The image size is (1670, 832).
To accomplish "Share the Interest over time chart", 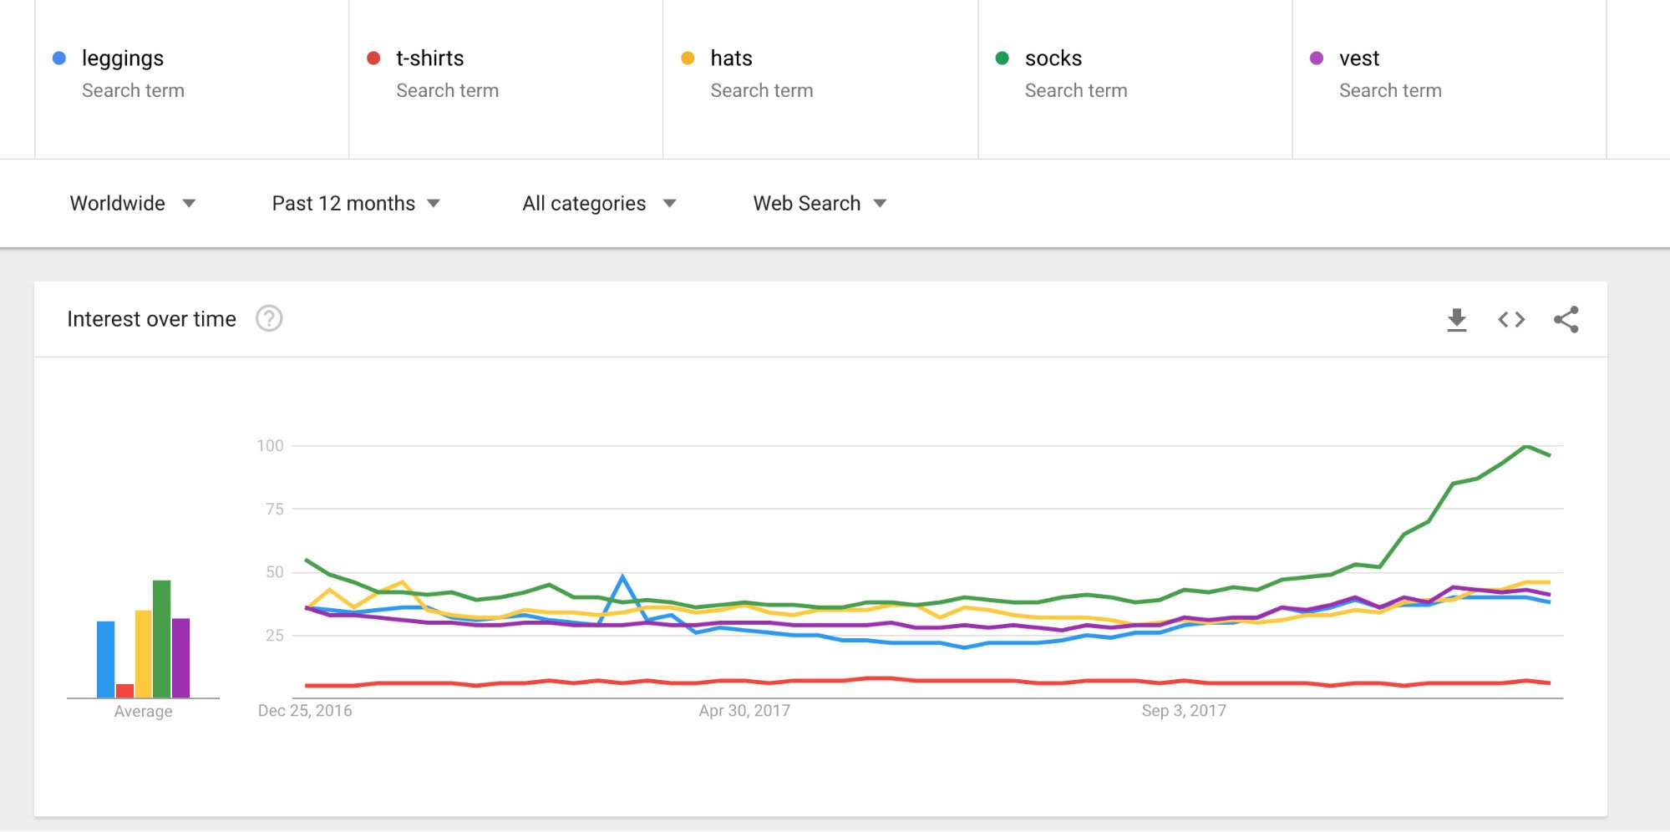I will (1566, 319).
